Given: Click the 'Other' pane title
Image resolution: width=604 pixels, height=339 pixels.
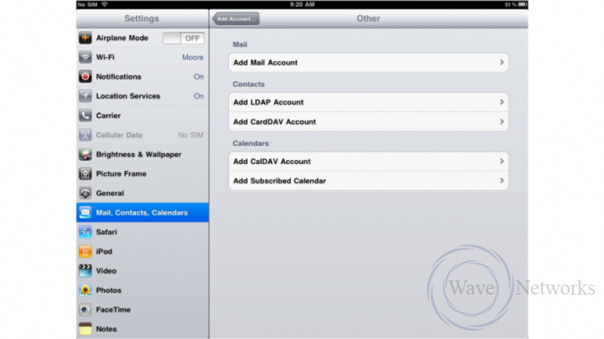Looking at the screenshot, I should (368, 18).
